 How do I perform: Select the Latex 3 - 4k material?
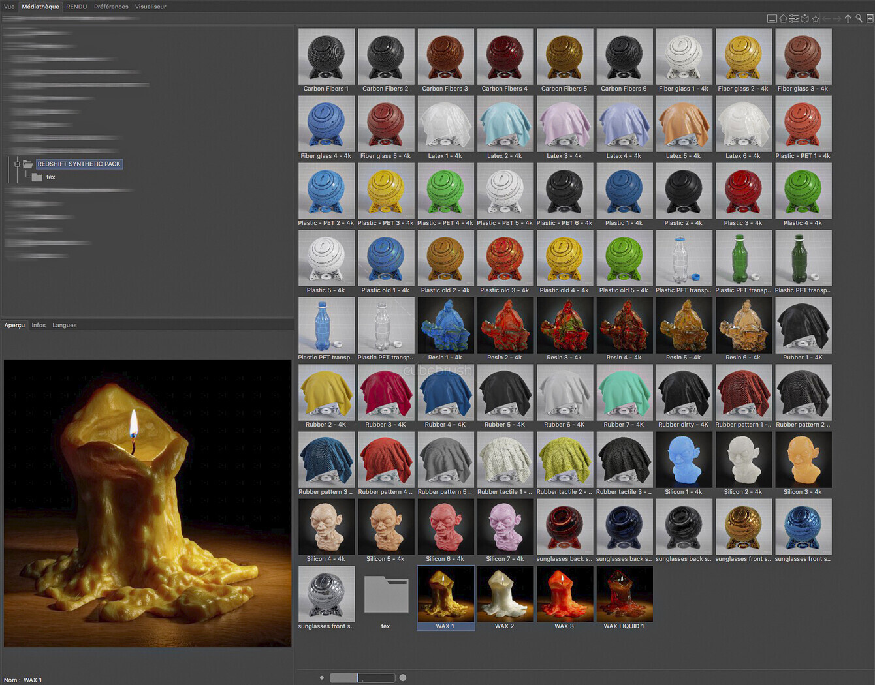(x=565, y=128)
